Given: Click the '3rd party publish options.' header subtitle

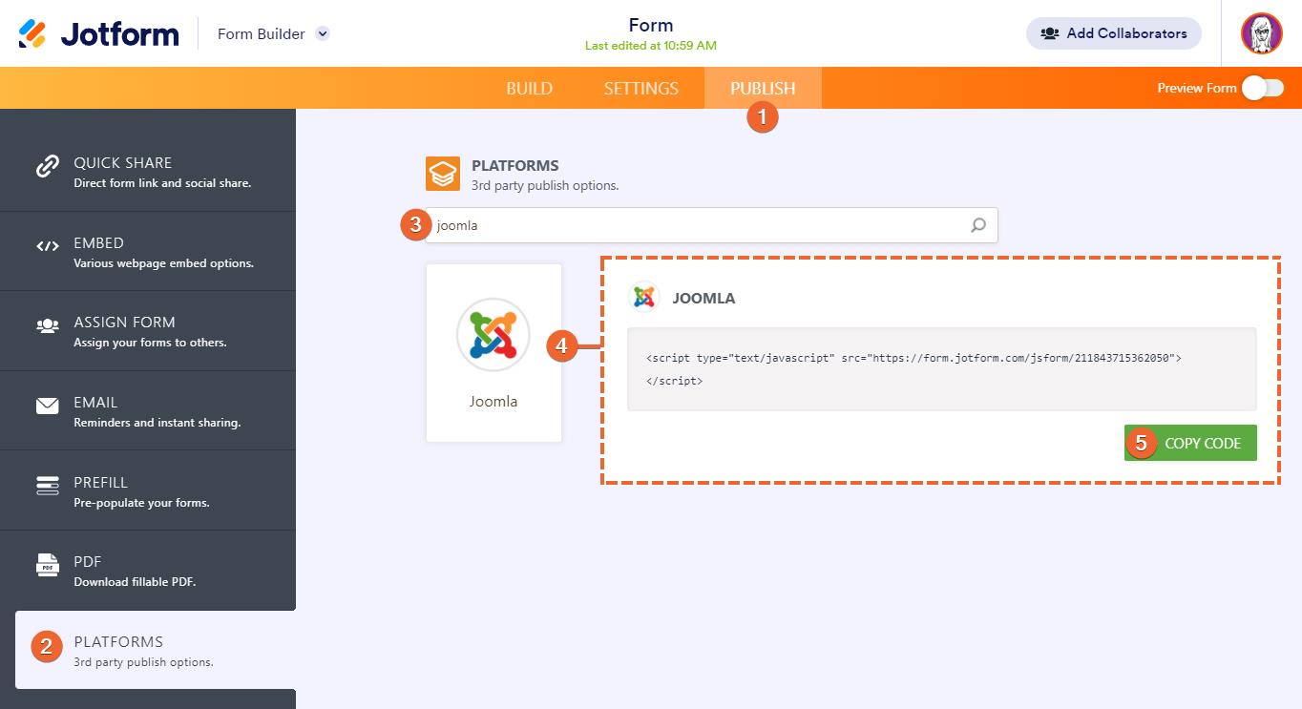Looking at the screenshot, I should click(x=545, y=185).
